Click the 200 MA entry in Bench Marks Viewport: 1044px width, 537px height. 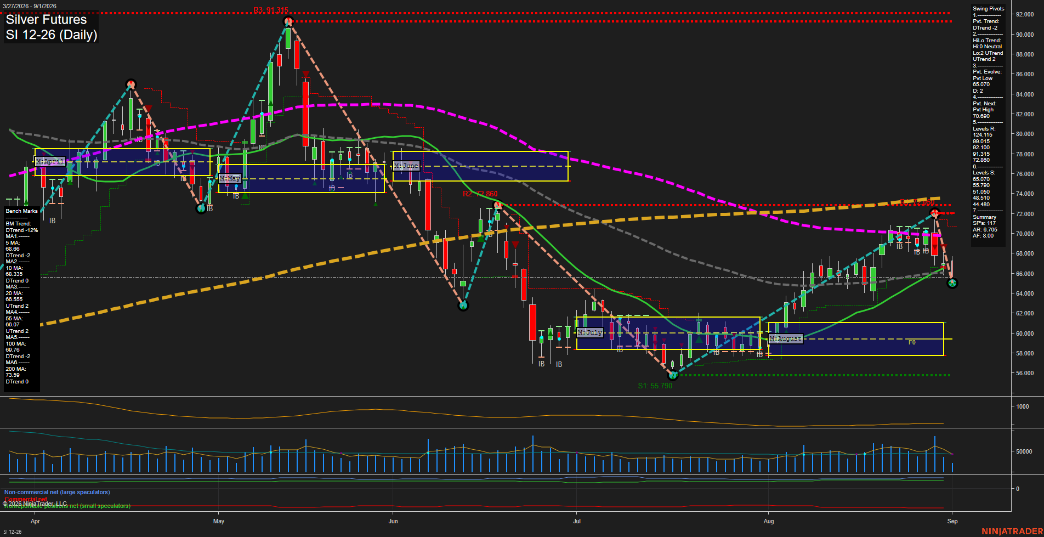point(15,372)
